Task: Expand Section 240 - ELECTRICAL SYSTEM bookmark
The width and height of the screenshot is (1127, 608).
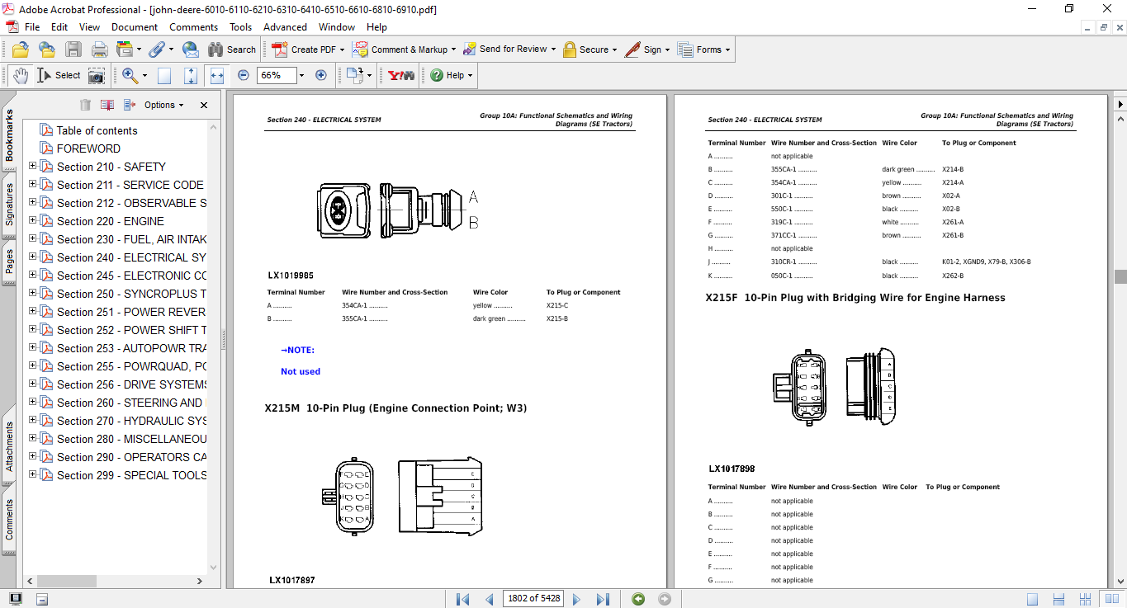Action: pos(31,257)
